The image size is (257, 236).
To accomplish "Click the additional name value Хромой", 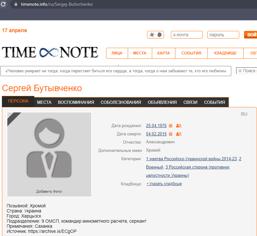I will [153, 150].
